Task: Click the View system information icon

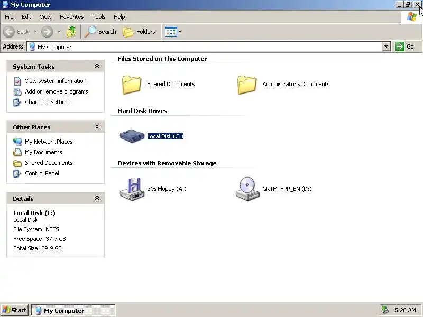Action: [17, 81]
